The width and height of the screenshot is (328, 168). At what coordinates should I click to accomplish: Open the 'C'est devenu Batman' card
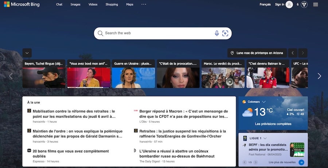(x=268, y=74)
